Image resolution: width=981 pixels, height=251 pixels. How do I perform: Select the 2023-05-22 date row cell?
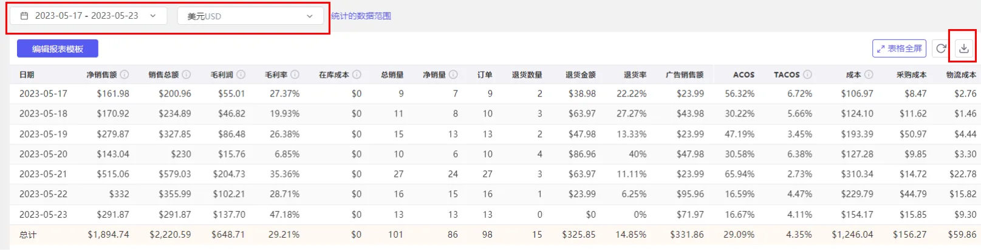pos(43,194)
